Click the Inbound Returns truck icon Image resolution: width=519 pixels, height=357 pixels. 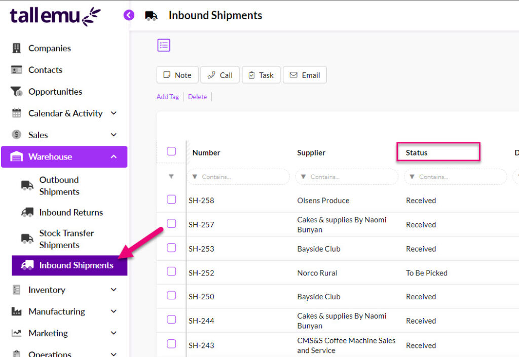coord(27,212)
